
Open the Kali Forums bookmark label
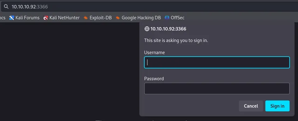pyautogui.click(x=27, y=18)
